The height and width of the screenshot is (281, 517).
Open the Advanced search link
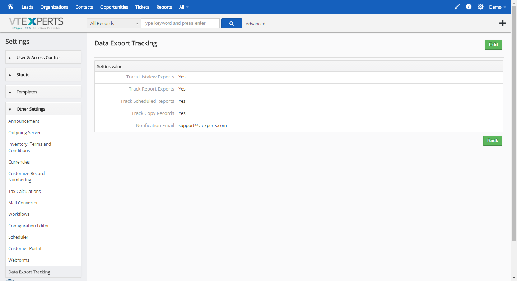click(x=255, y=24)
